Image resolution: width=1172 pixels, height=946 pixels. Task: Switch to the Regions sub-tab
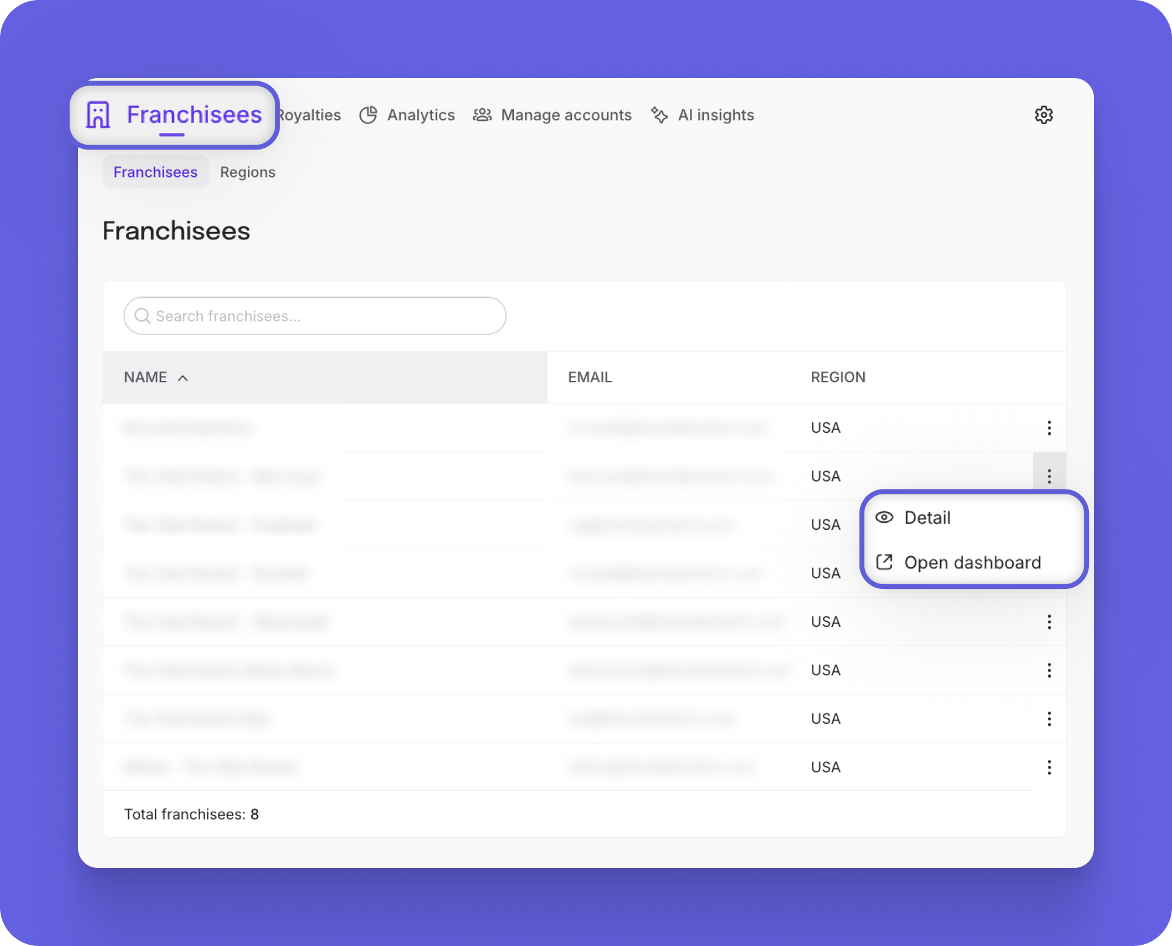coord(247,172)
